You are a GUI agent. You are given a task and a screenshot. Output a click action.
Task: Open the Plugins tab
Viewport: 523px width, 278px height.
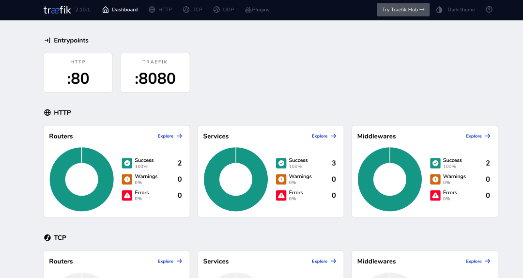tap(257, 10)
